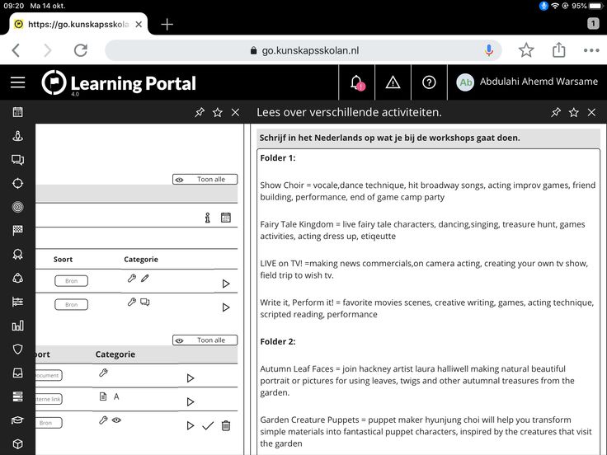Screen dimensions: 607x455
Task: Open the help question mark
Action: (429, 82)
